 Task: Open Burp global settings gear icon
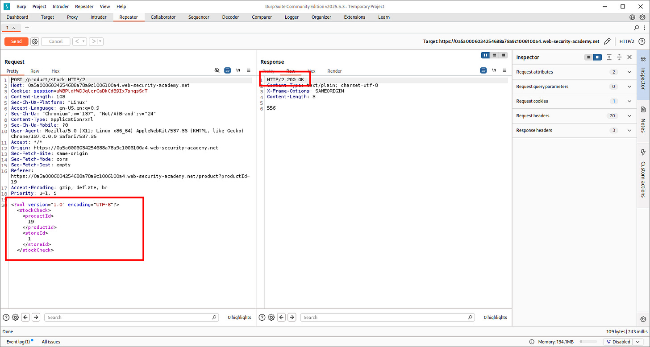click(642, 17)
